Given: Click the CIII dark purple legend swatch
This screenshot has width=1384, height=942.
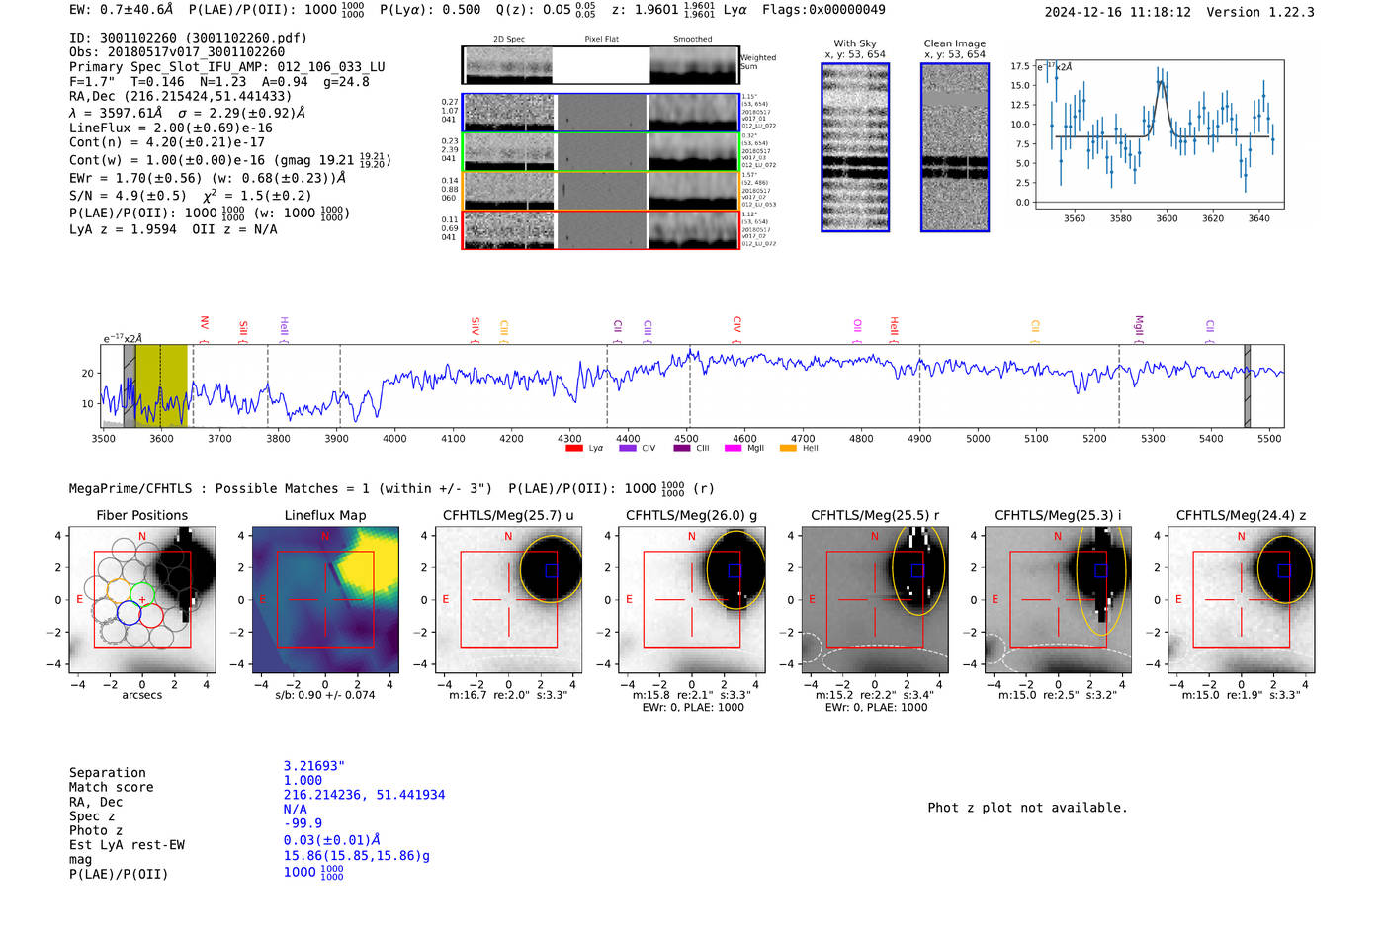Looking at the screenshot, I should pos(682,448).
